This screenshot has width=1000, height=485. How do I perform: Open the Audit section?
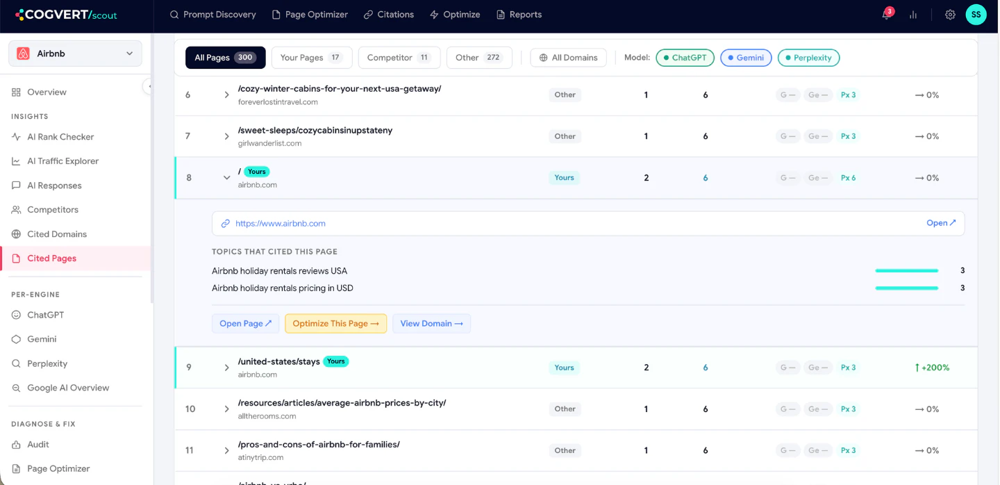click(38, 445)
